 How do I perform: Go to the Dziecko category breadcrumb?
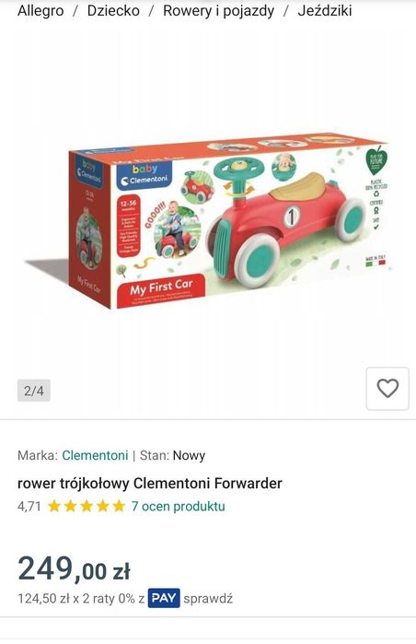113,11
